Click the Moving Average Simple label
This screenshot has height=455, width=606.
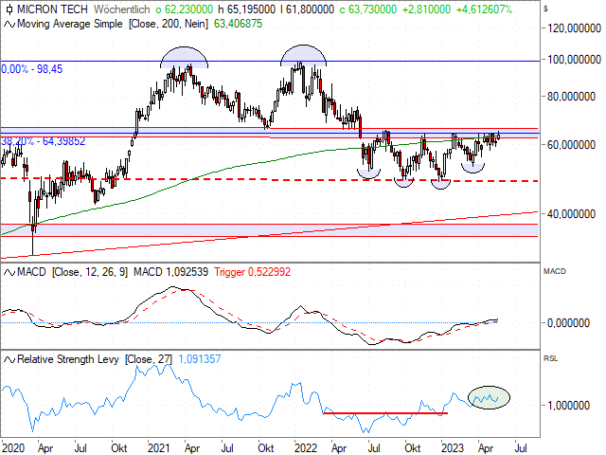tap(70, 24)
